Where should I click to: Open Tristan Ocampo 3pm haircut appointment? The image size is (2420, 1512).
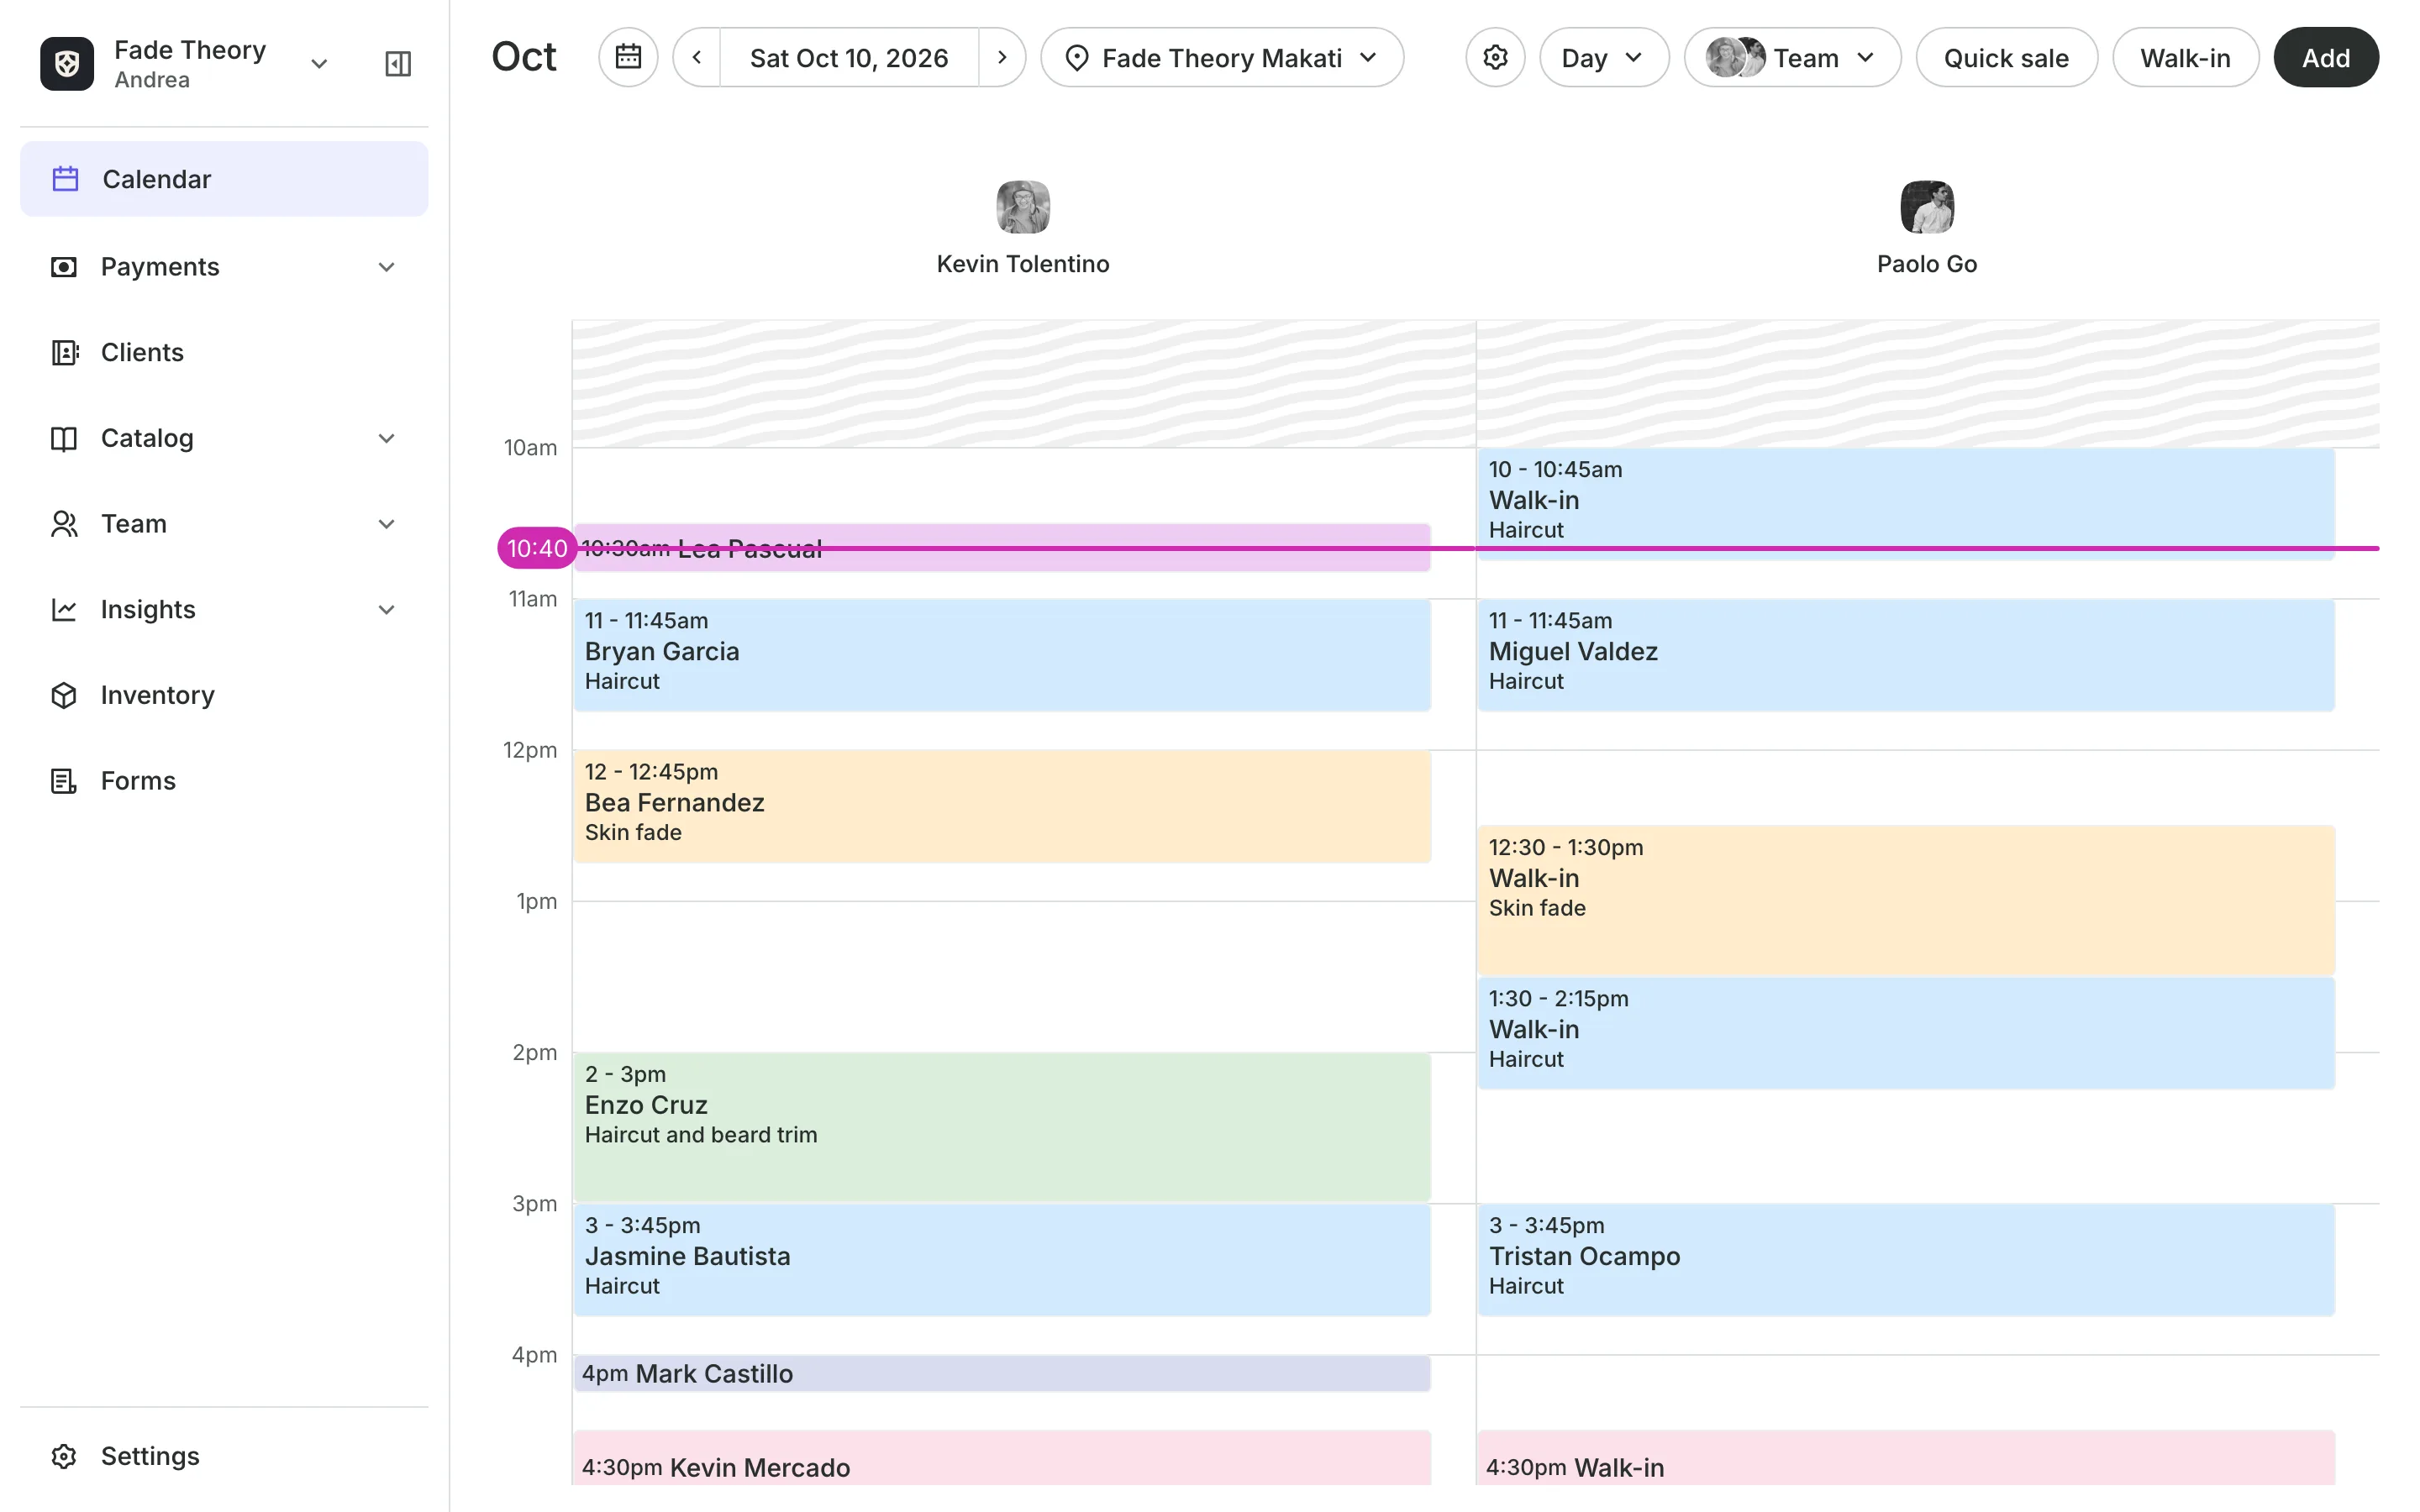1906,1260
